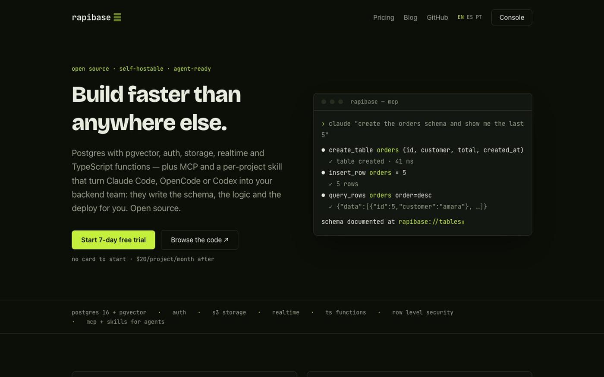
Task: Click the rapibase logo icon
Action: click(x=117, y=17)
